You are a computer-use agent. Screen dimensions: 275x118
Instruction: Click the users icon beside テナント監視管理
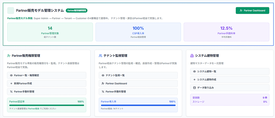coord(100,56)
